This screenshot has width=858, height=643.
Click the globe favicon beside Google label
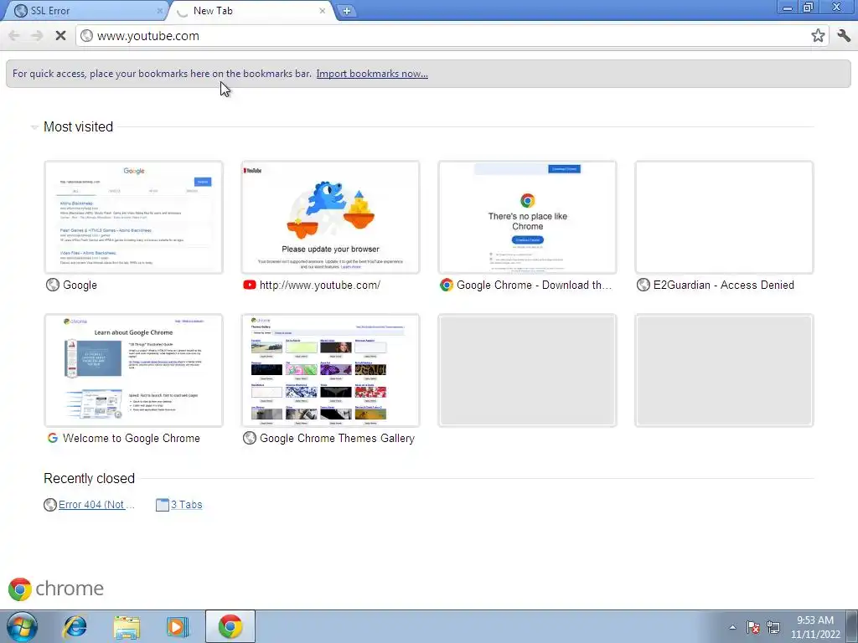[53, 285]
